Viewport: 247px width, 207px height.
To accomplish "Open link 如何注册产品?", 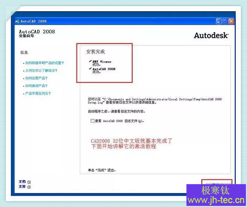I will pos(36,78).
